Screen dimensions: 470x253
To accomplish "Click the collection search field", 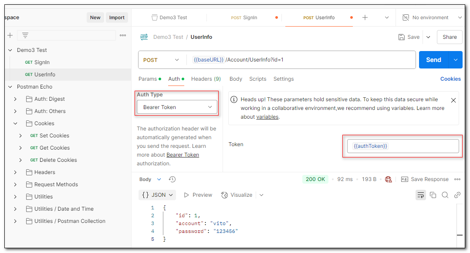I will click(66, 35).
